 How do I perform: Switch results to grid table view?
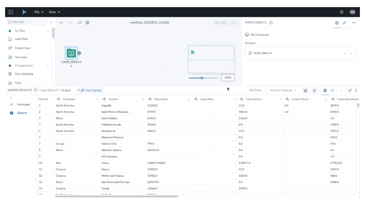point(325,90)
